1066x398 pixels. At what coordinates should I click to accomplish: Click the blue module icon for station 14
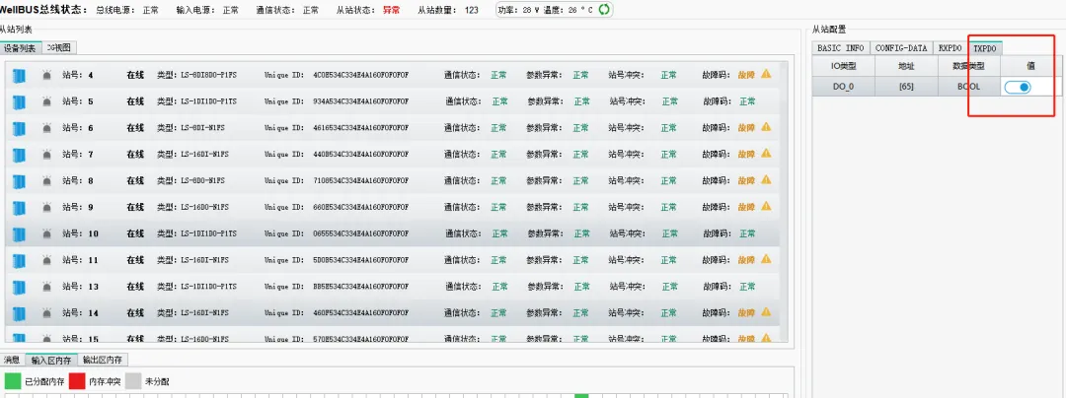tap(18, 313)
